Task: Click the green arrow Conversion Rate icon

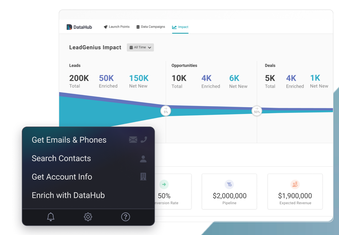Action: click(164, 185)
